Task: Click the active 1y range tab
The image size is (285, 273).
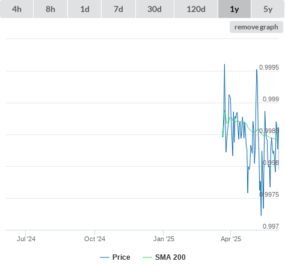Action: point(234,9)
